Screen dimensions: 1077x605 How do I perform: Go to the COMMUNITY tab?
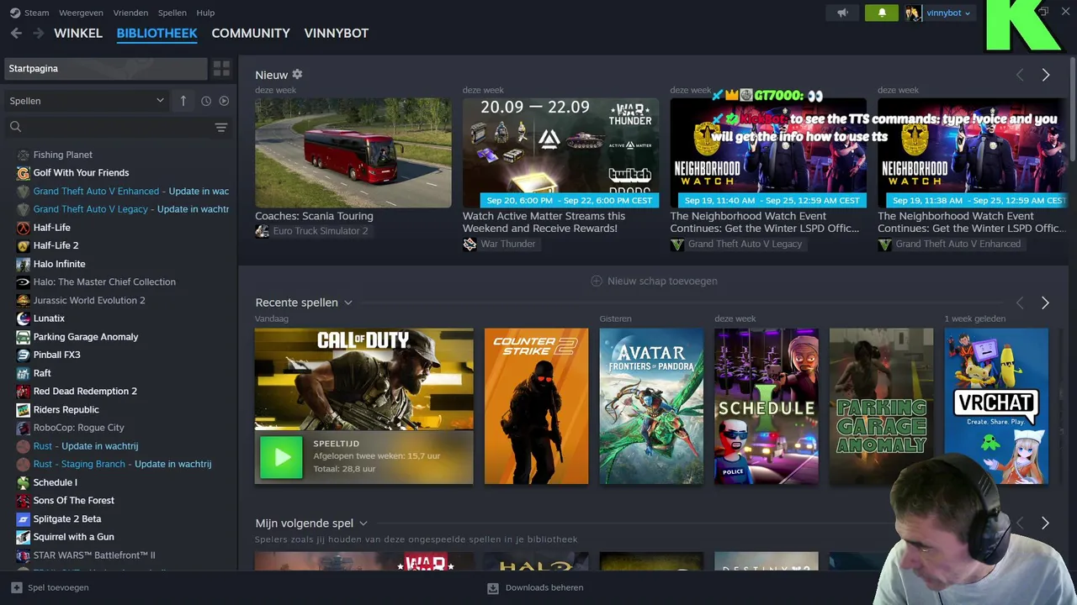click(x=251, y=33)
